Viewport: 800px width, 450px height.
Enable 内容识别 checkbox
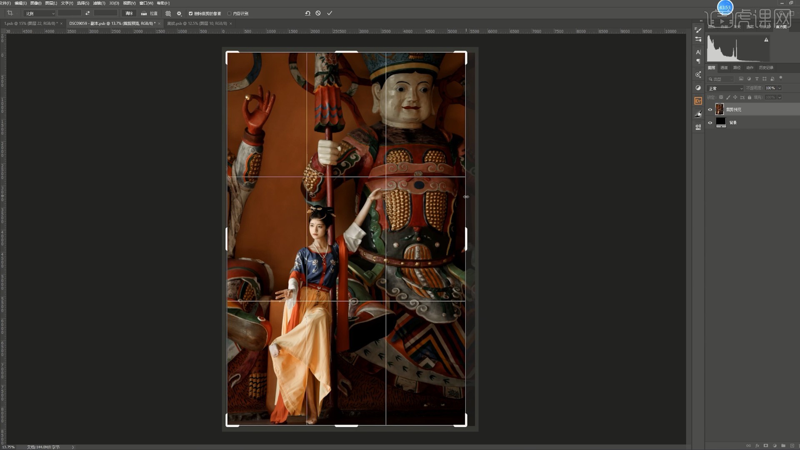point(230,14)
